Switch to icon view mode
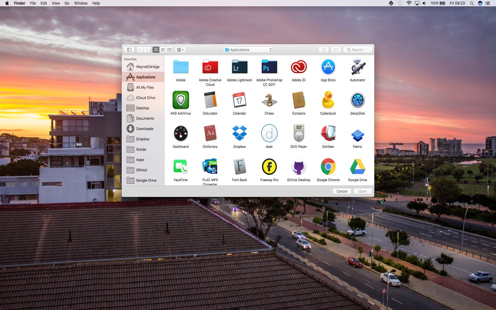This screenshot has height=310, width=496. [x=156, y=50]
